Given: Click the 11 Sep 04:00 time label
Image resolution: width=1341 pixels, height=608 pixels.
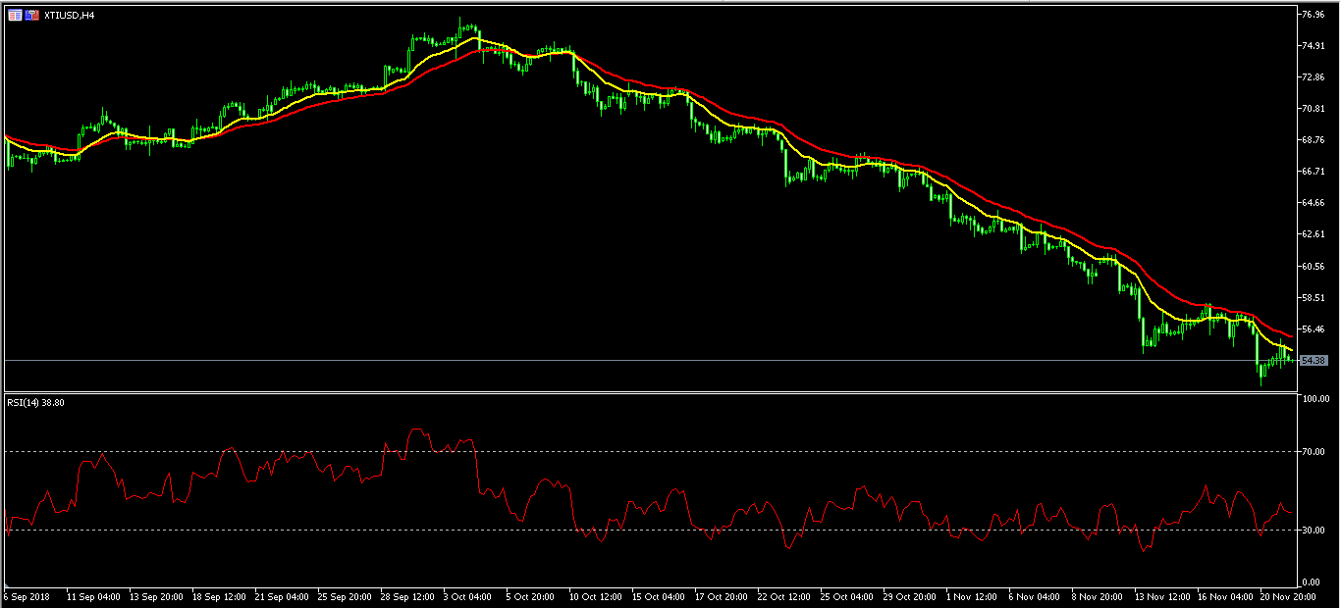Looking at the screenshot, I should pos(92,596).
